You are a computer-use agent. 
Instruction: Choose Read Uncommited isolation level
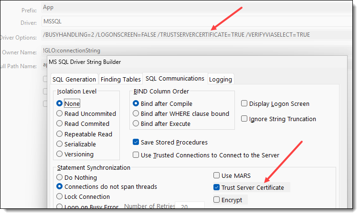tap(60, 113)
